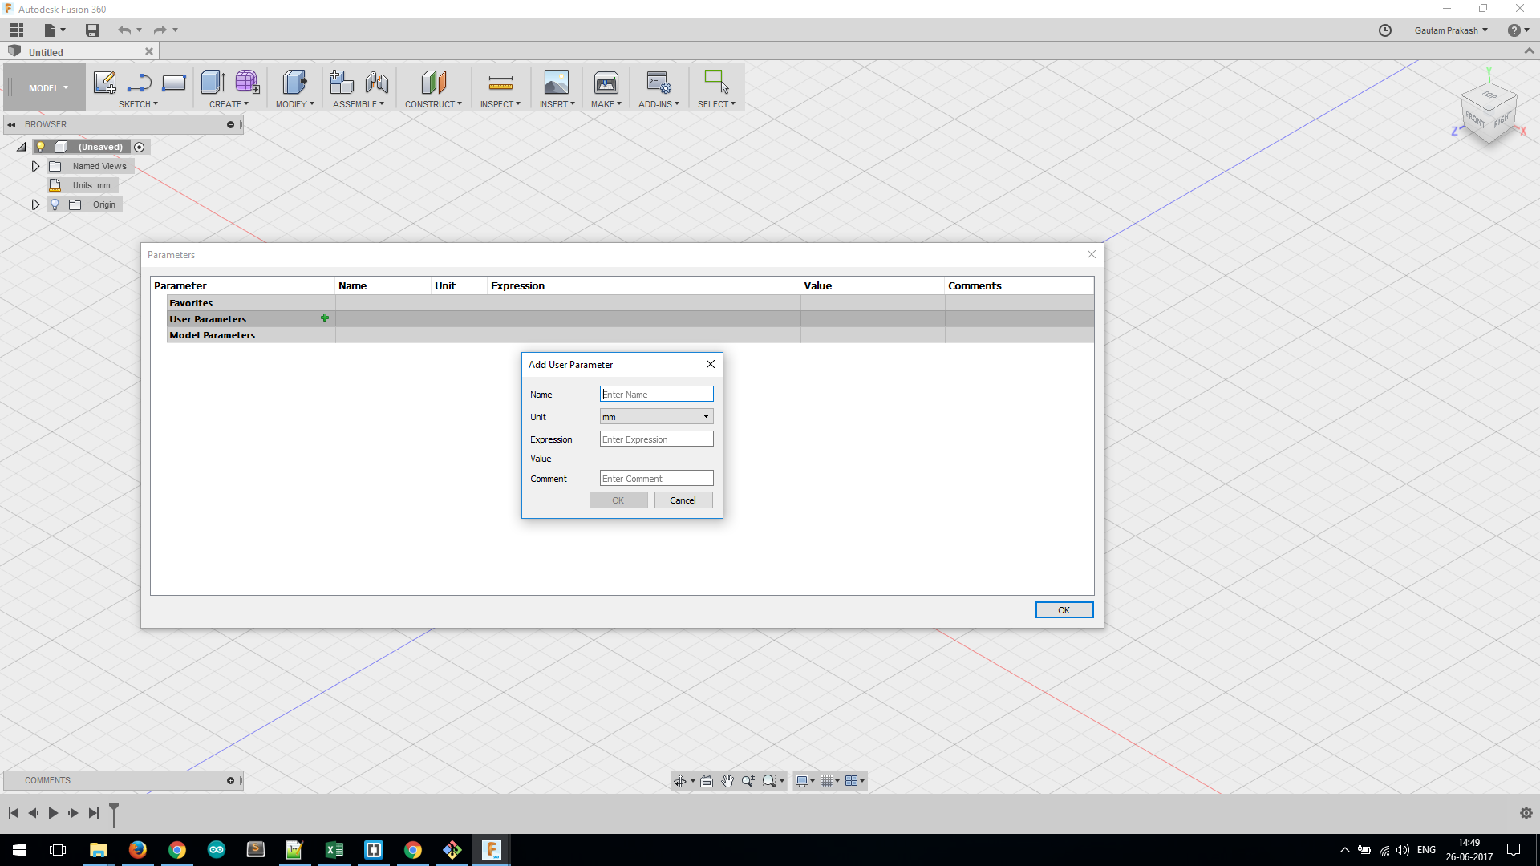Open the CONSTRUCT menu
This screenshot has width=1540, height=866.
click(433, 104)
